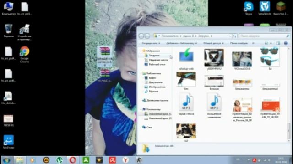293x164 pixels.
Task: Collapse the Библиотеки tree section
Action: click(x=141, y=73)
